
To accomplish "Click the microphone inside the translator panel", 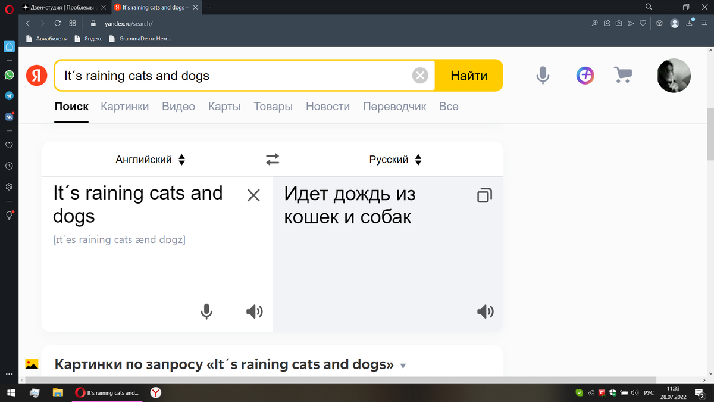I will [206, 311].
